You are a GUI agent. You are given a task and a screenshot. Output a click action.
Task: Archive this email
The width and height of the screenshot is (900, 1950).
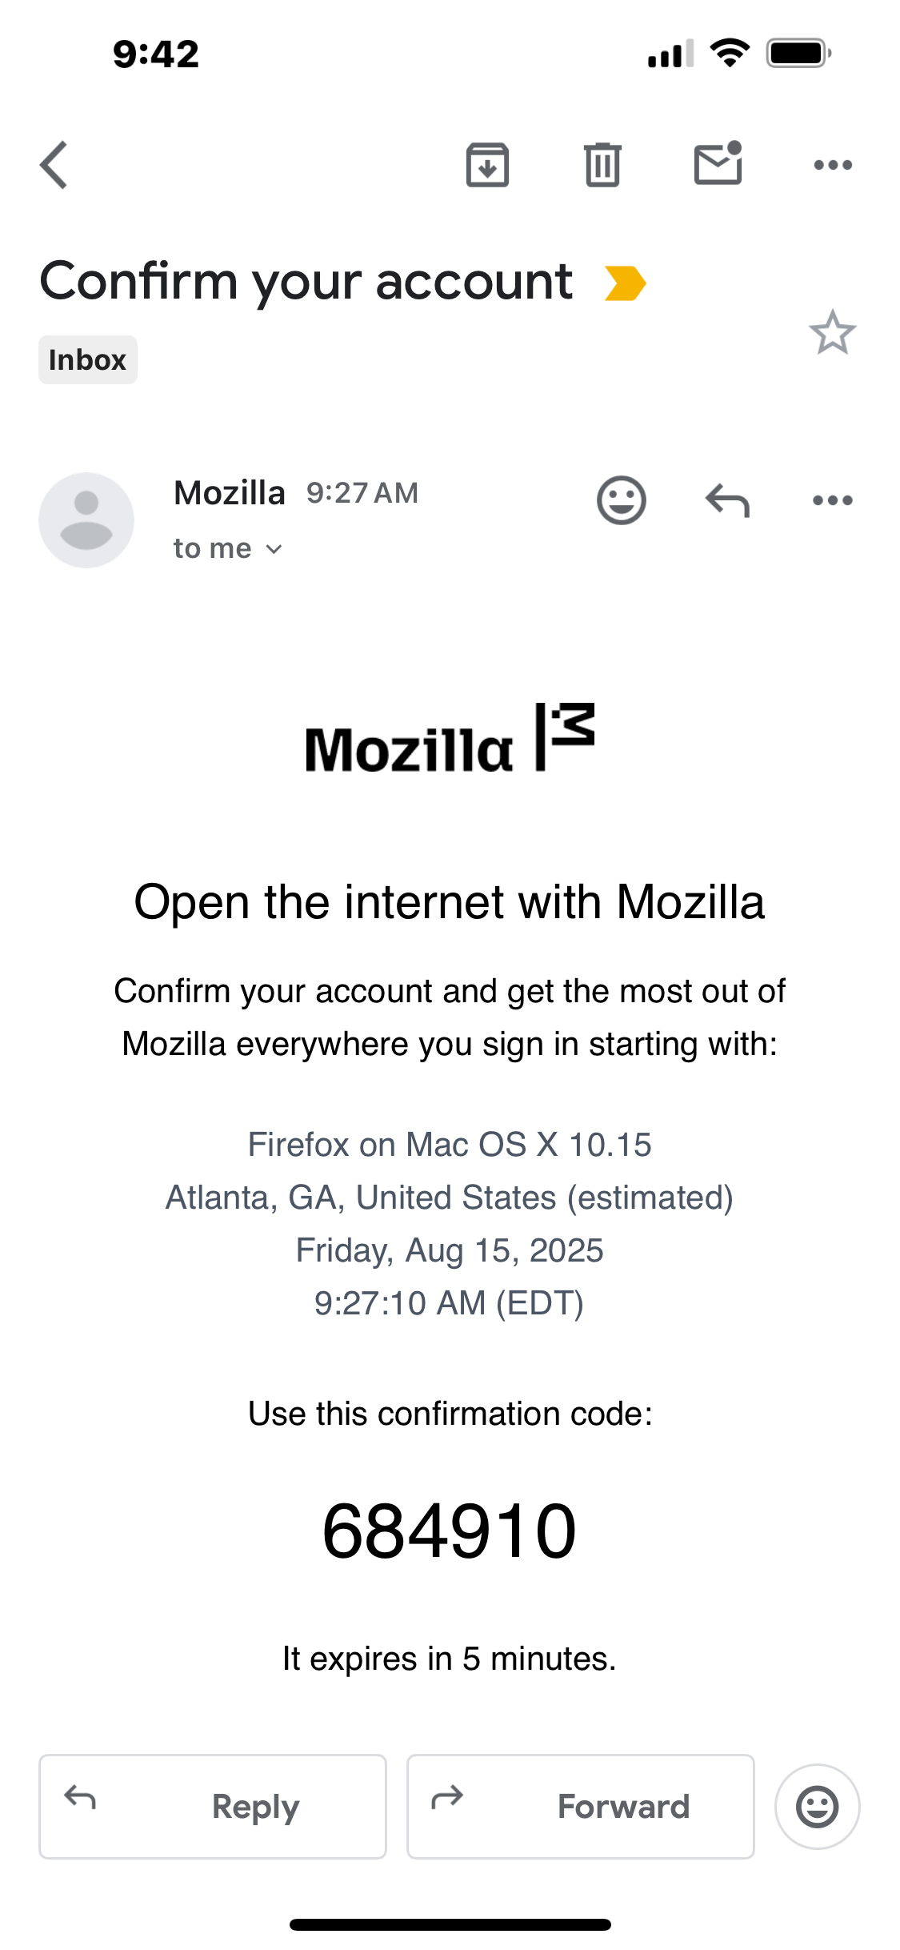pos(487,165)
